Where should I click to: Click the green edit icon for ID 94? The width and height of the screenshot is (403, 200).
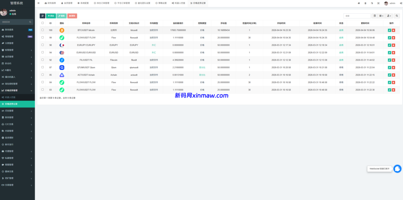[x=389, y=53]
